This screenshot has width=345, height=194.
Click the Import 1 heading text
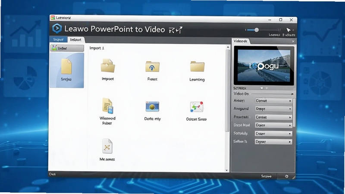(97, 48)
